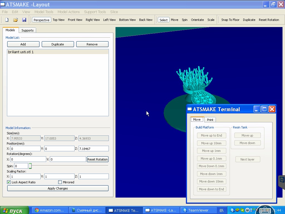285x214 pixels.
Task: Switch to the Supports tab
Action: [28, 30]
